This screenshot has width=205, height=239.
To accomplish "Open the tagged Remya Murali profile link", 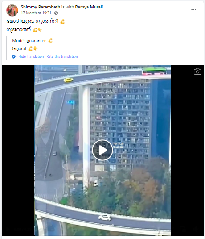I will (x=89, y=7).
